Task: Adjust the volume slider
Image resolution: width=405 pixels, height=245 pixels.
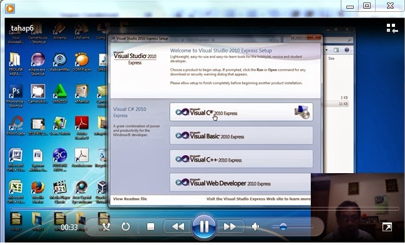Action: (293, 227)
